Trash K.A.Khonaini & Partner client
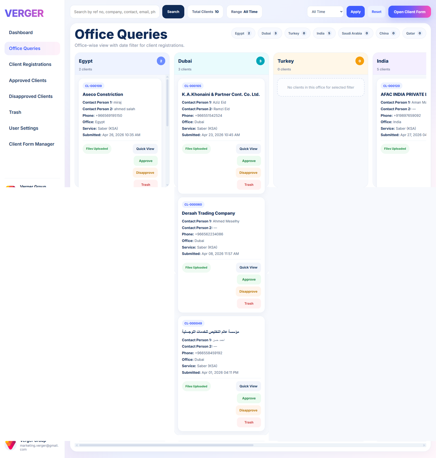436x458 pixels. tap(249, 185)
